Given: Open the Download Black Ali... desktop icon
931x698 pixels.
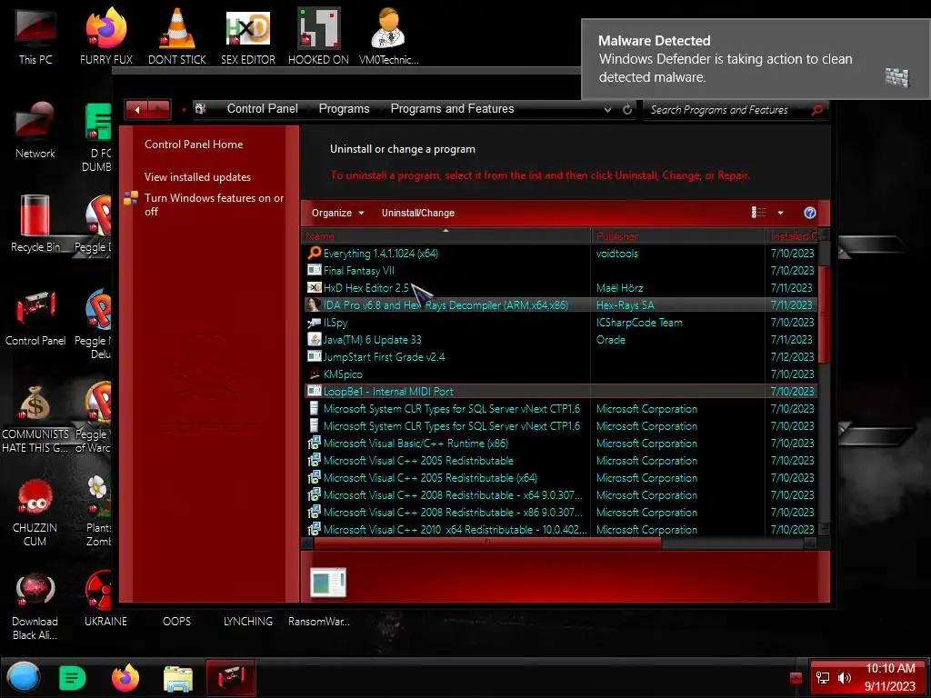Looking at the screenshot, I should 35,605.
